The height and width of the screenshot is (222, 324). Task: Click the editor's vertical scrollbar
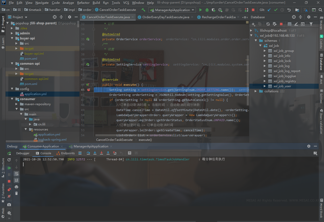click(247, 76)
